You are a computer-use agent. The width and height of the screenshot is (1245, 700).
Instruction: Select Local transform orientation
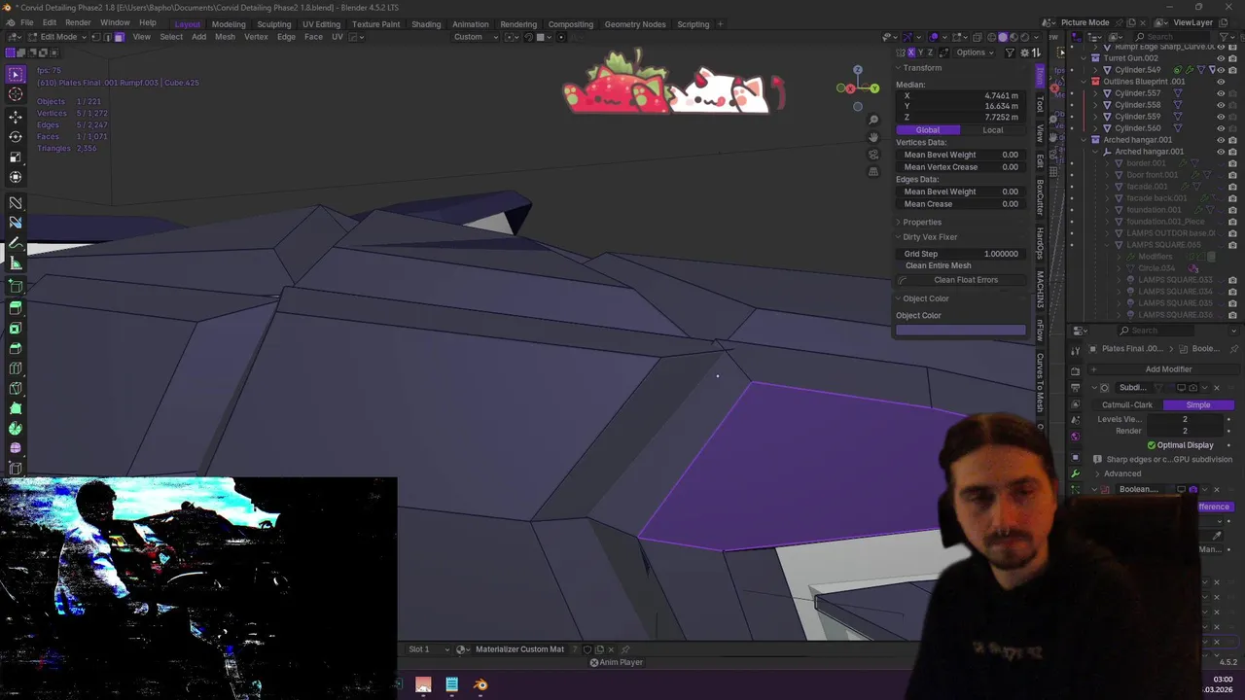[993, 130]
